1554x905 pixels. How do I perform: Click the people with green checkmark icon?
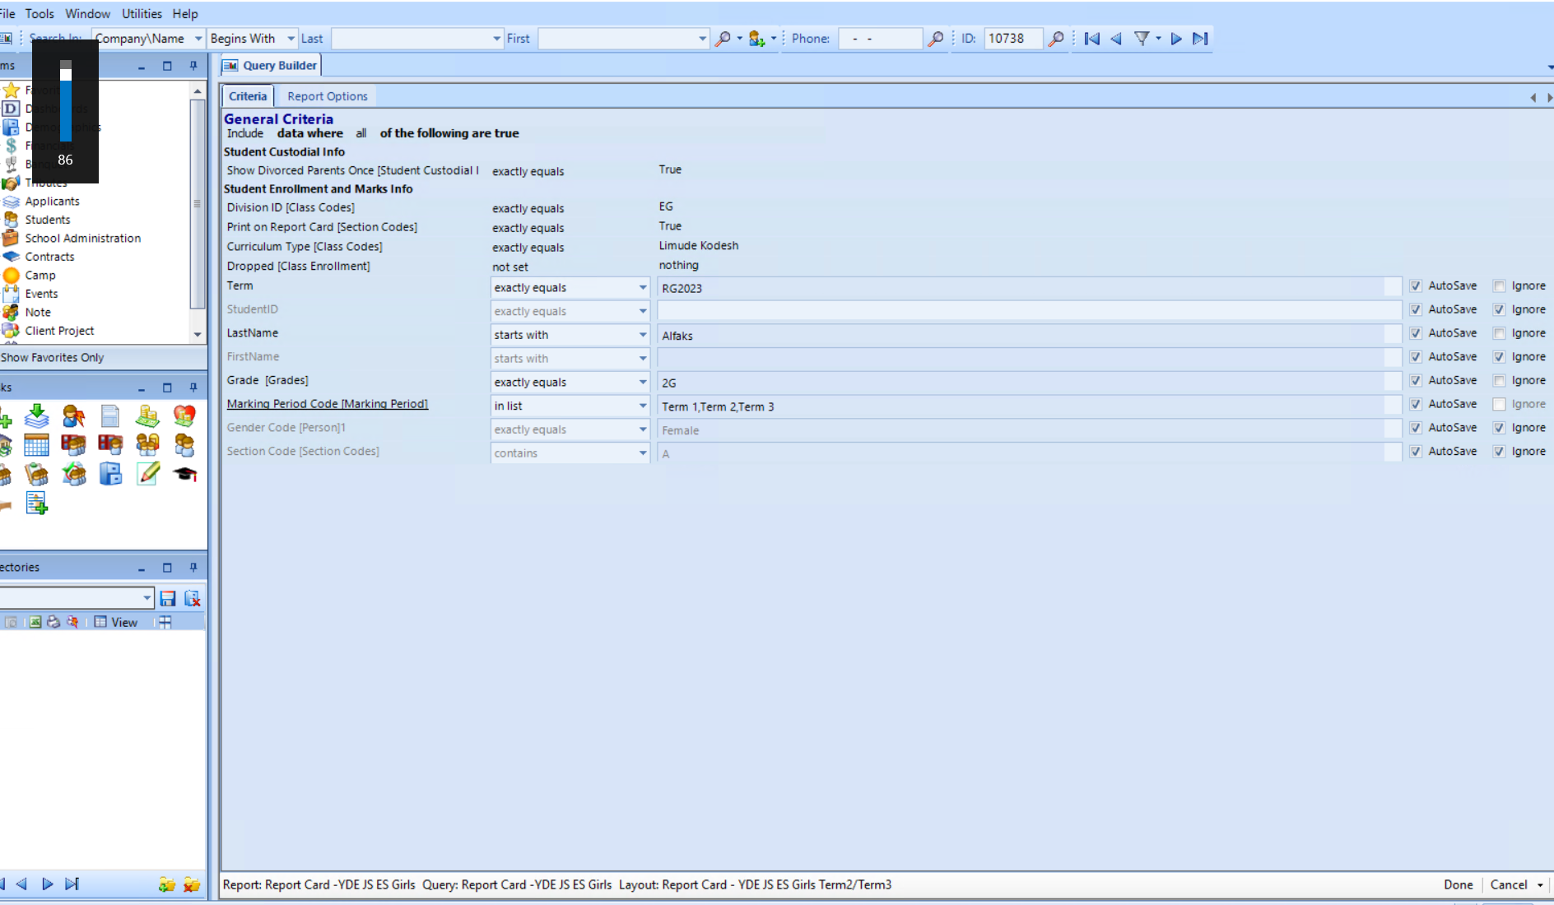(73, 474)
